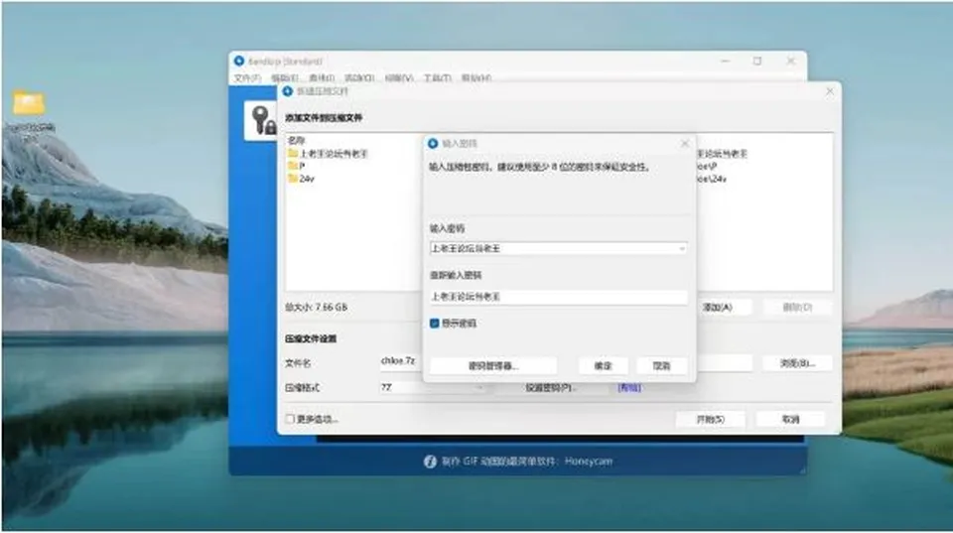
Task: Open the 文件(F) menu
Action: coord(247,77)
